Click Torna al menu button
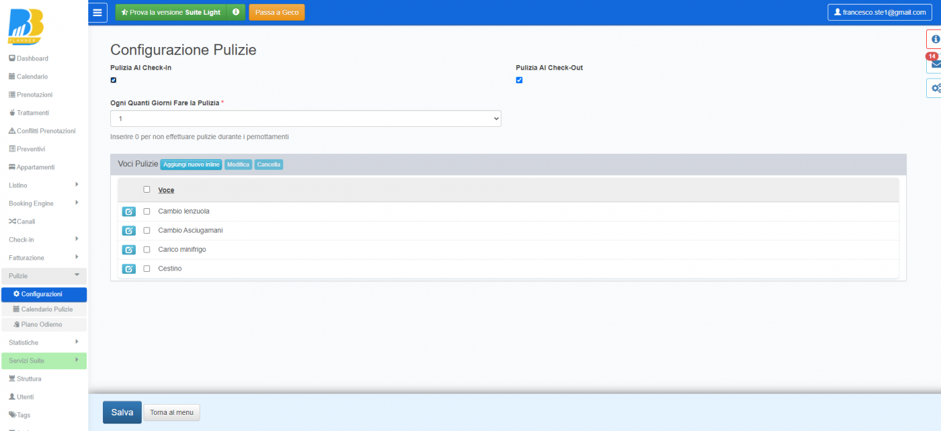This screenshot has height=431, width=941. coord(172,413)
